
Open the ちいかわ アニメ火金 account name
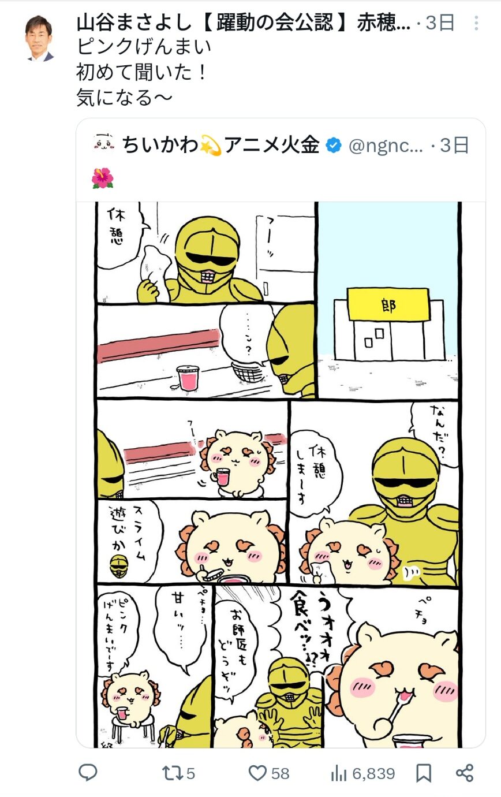pos(220,145)
